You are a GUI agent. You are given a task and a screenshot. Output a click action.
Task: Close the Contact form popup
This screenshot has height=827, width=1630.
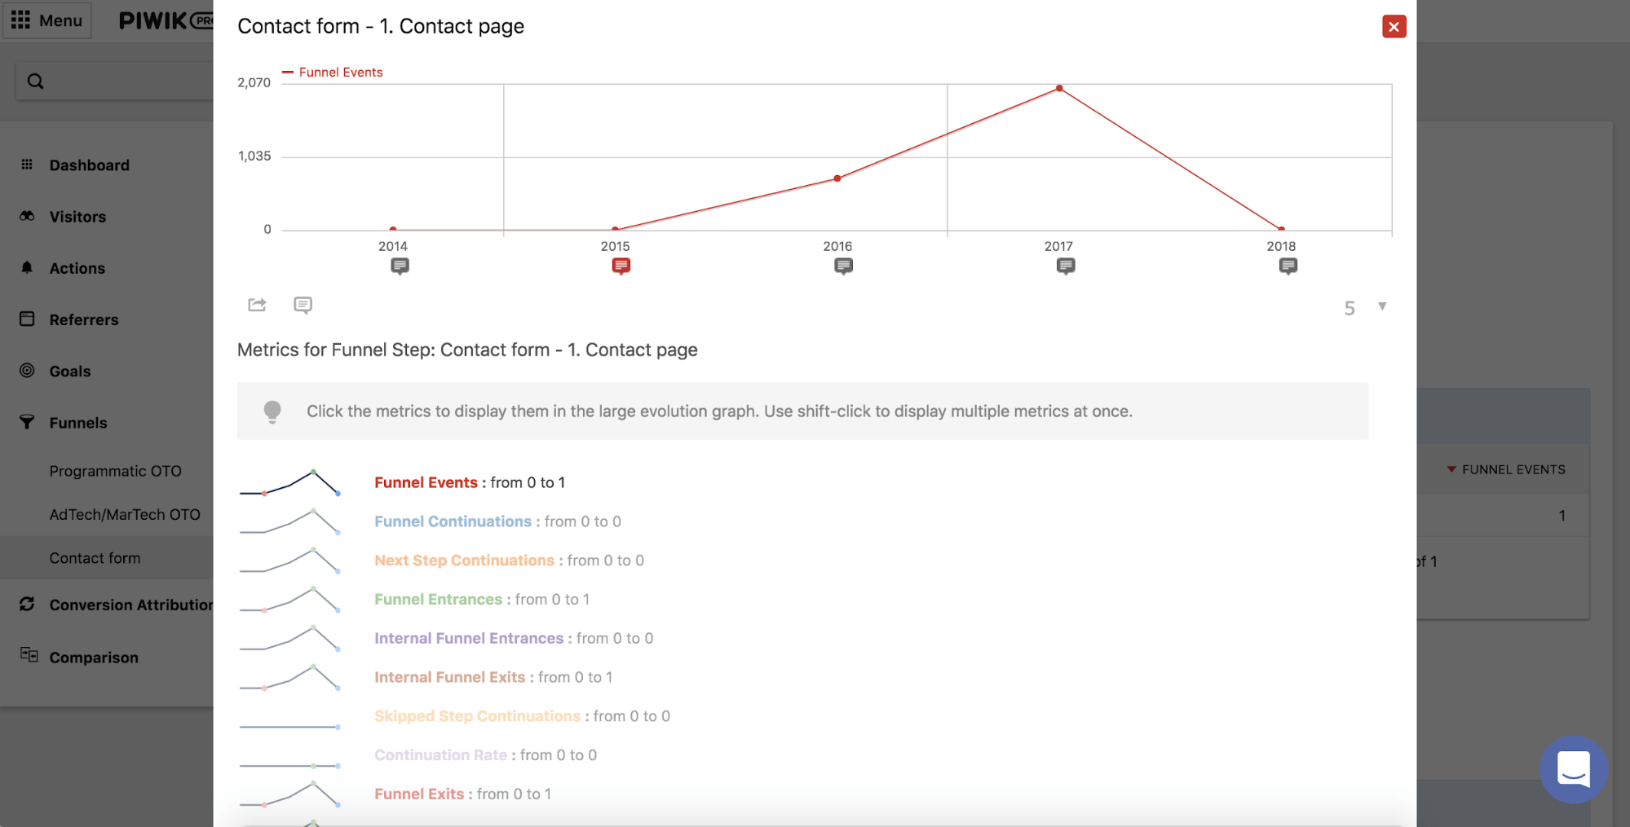tap(1394, 27)
